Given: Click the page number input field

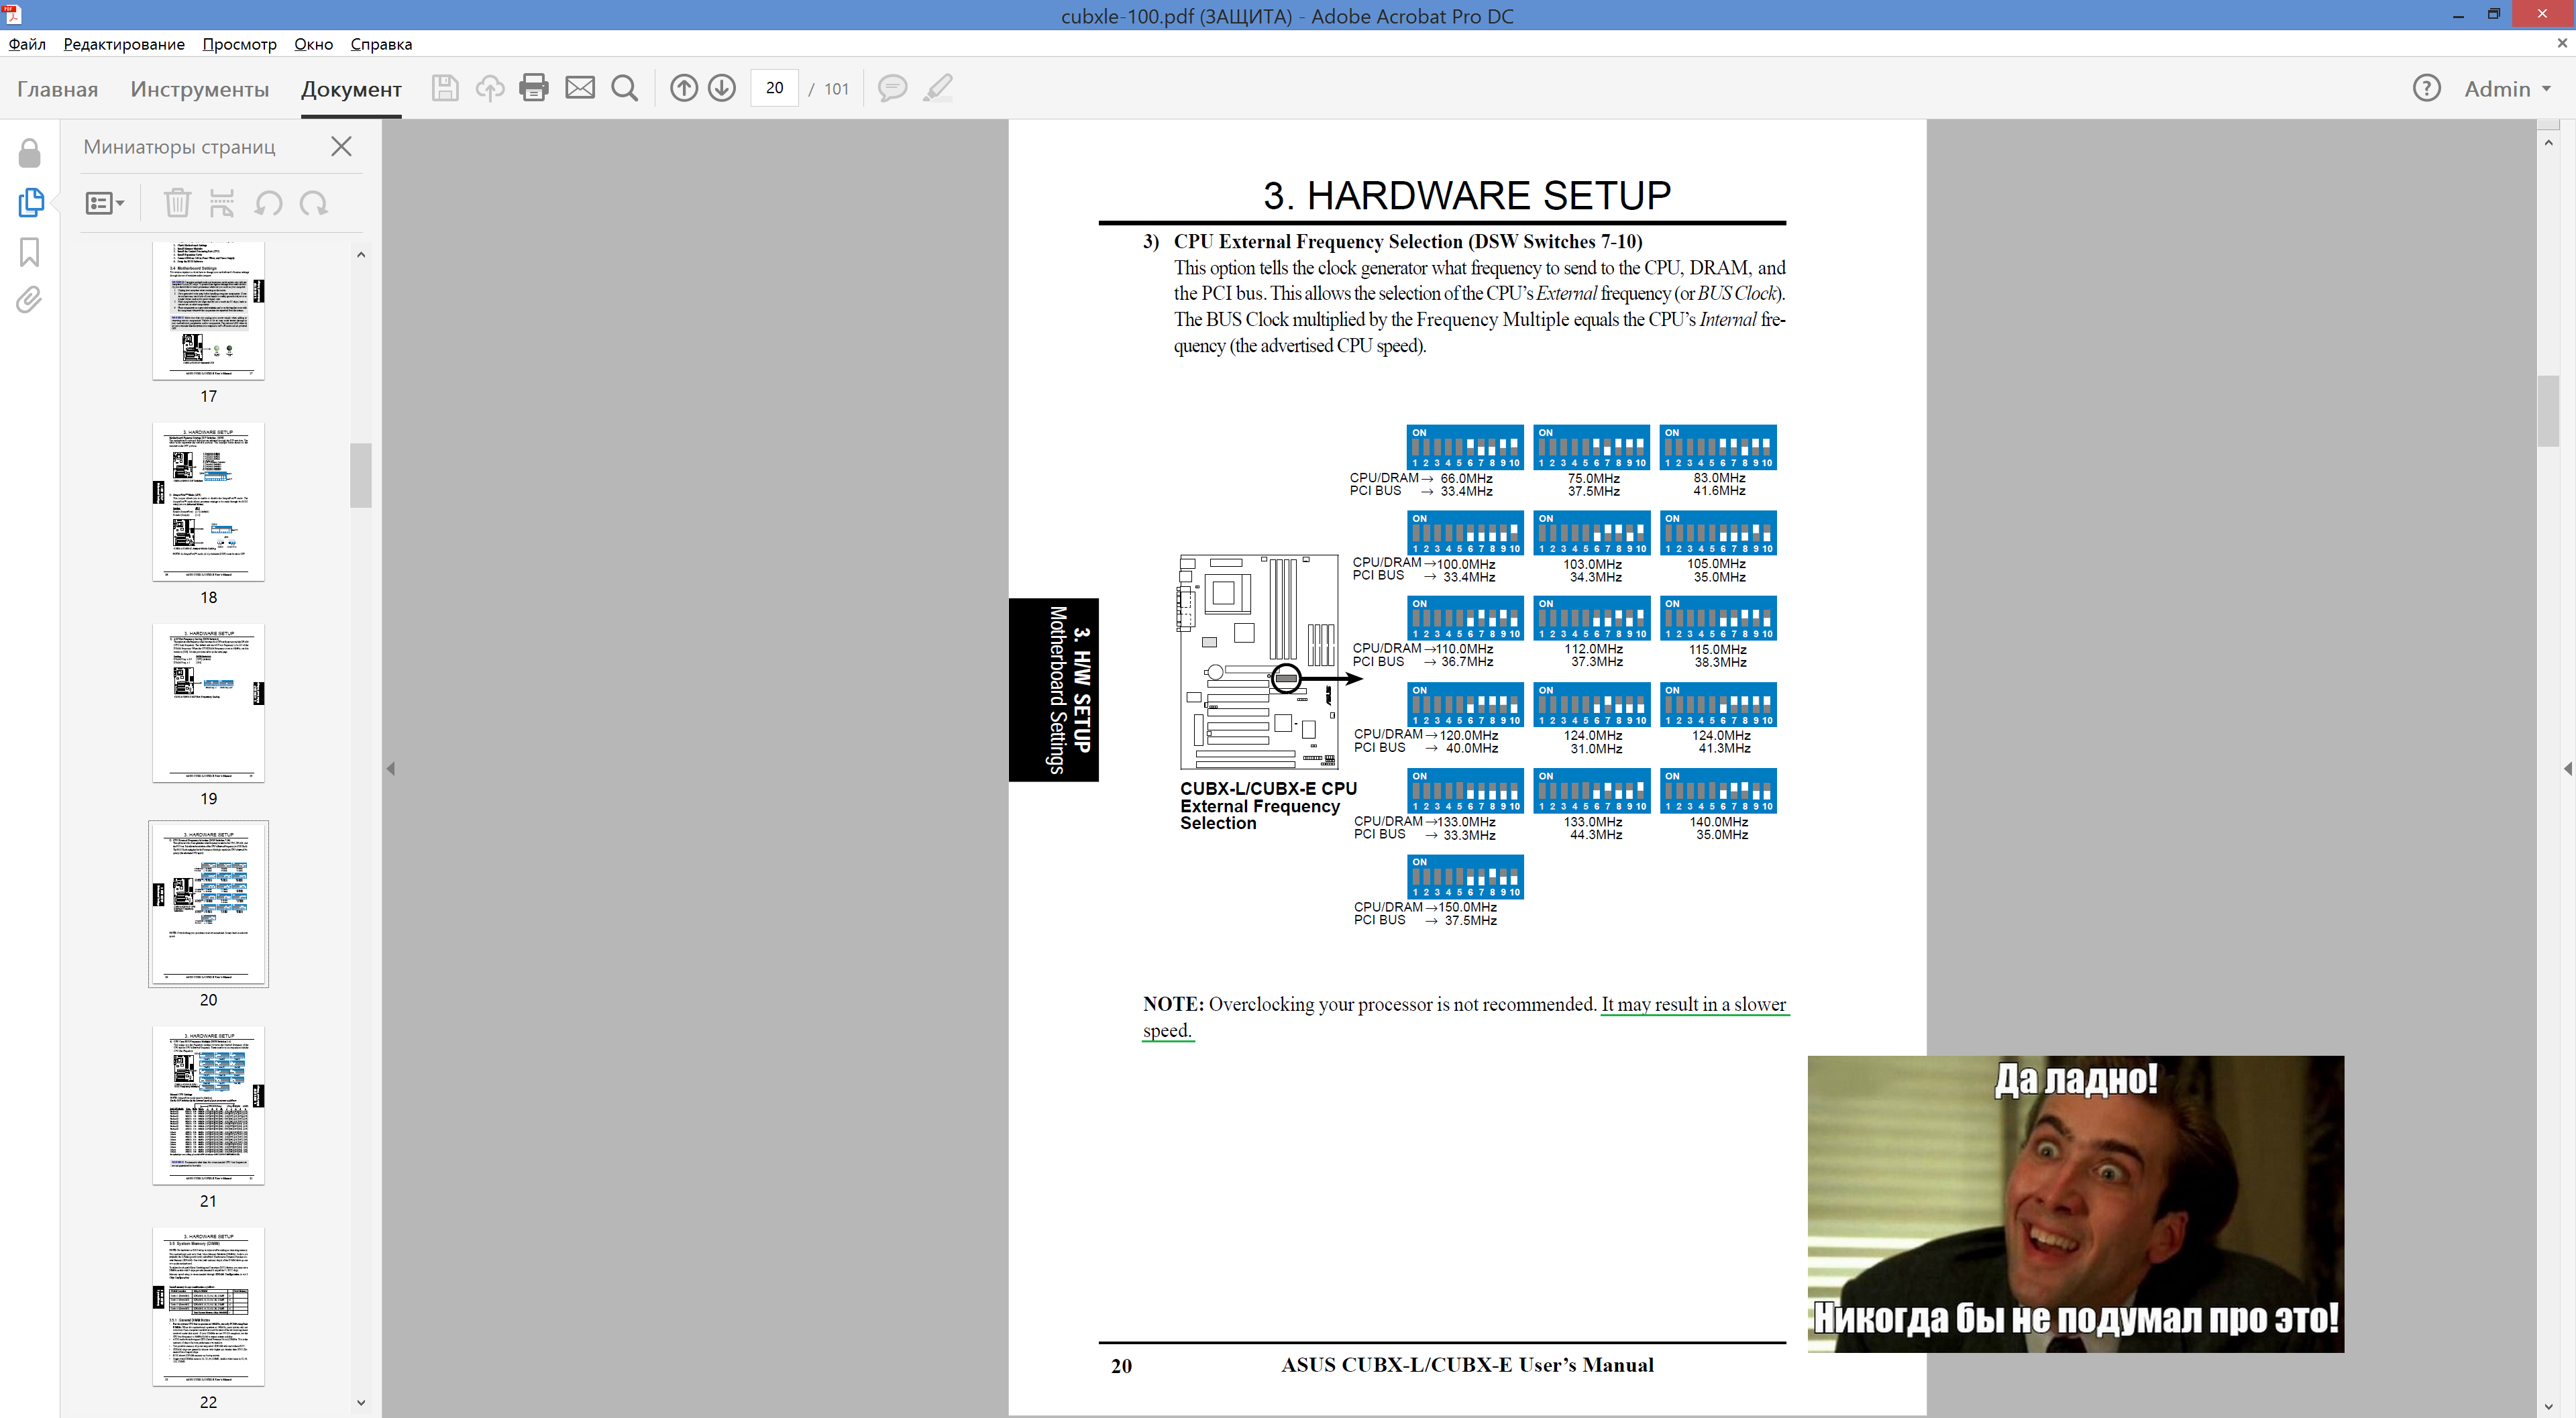Looking at the screenshot, I should [775, 88].
